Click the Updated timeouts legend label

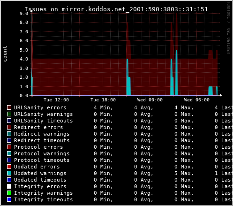point(40,180)
